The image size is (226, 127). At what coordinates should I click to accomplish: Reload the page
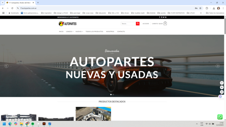click(12, 8)
